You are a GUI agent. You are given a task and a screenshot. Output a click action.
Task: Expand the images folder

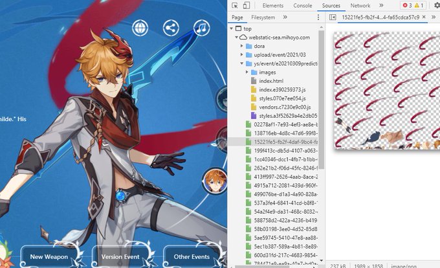coord(247,73)
